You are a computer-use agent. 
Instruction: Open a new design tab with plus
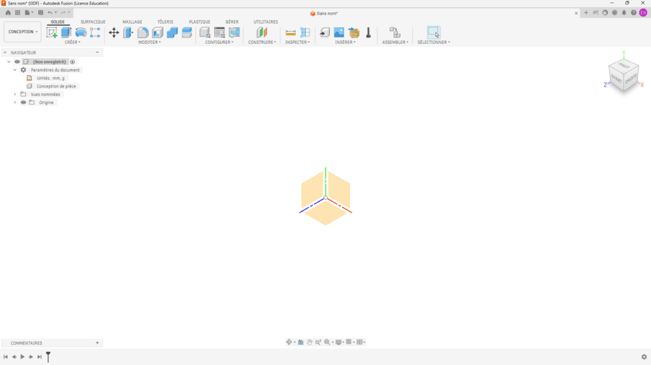pyautogui.click(x=586, y=13)
